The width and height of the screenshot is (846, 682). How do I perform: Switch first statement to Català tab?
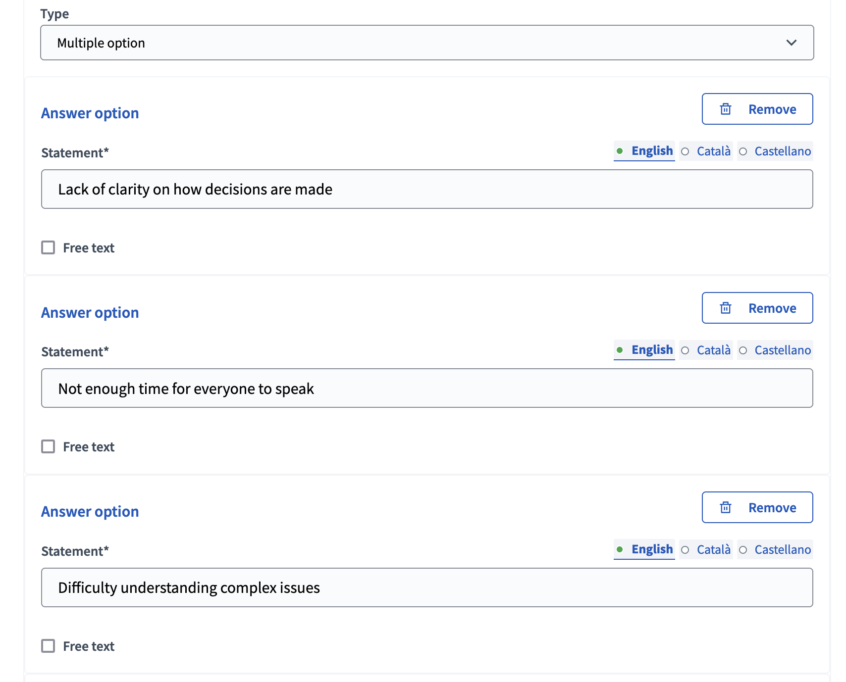706,151
